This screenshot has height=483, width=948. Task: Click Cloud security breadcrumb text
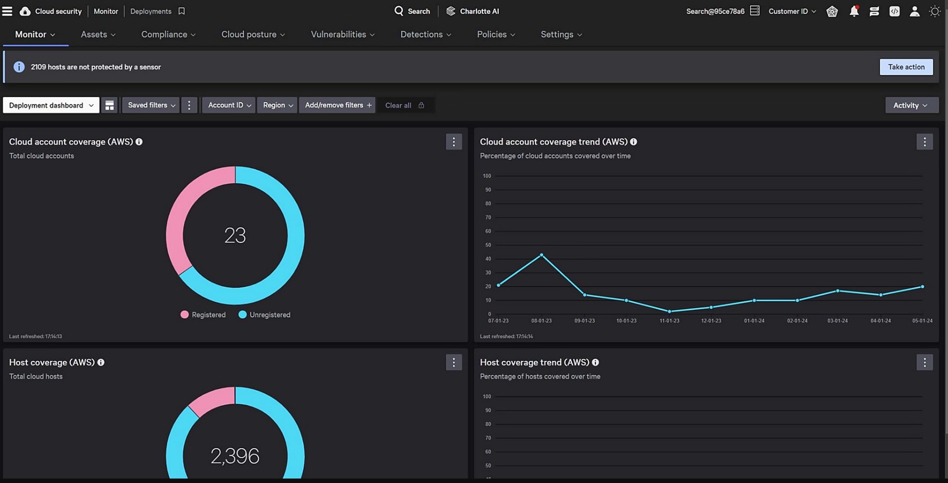pyautogui.click(x=58, y=11)
